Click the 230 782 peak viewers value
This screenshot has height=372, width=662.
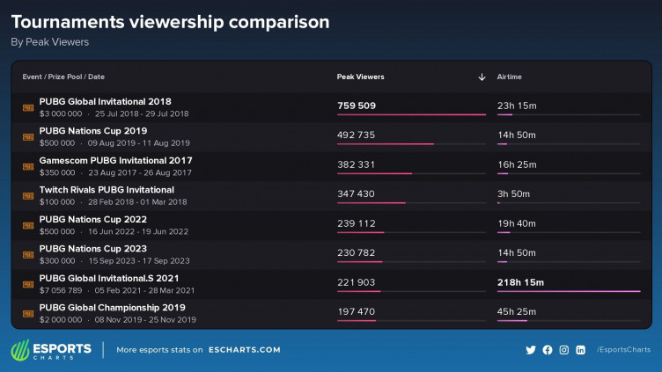356,252
